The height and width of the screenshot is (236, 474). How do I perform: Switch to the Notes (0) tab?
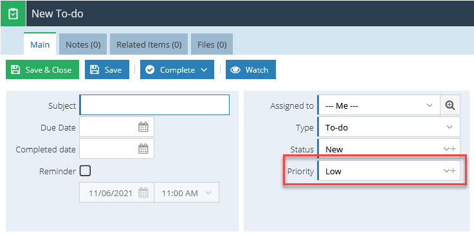[83, 44]
